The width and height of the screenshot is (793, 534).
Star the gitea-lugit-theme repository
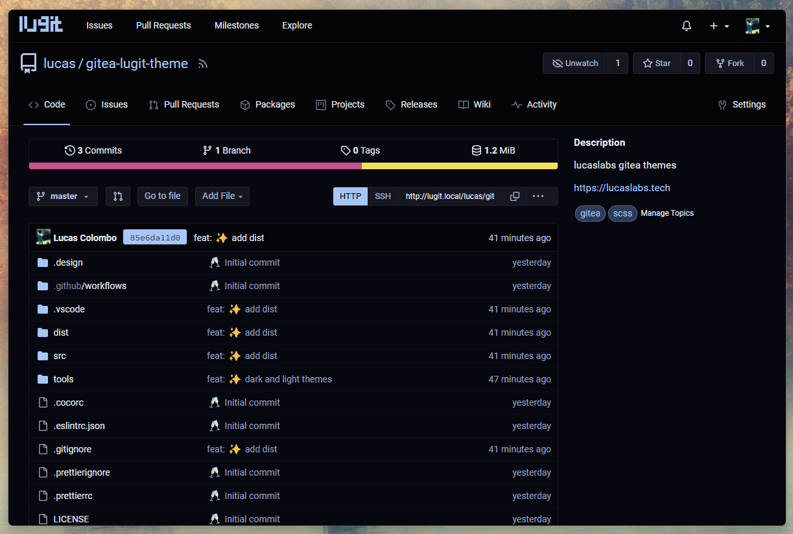656,64
